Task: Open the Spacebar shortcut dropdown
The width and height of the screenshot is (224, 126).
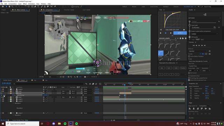Action: pyautogui.click(x=198, y=51)
